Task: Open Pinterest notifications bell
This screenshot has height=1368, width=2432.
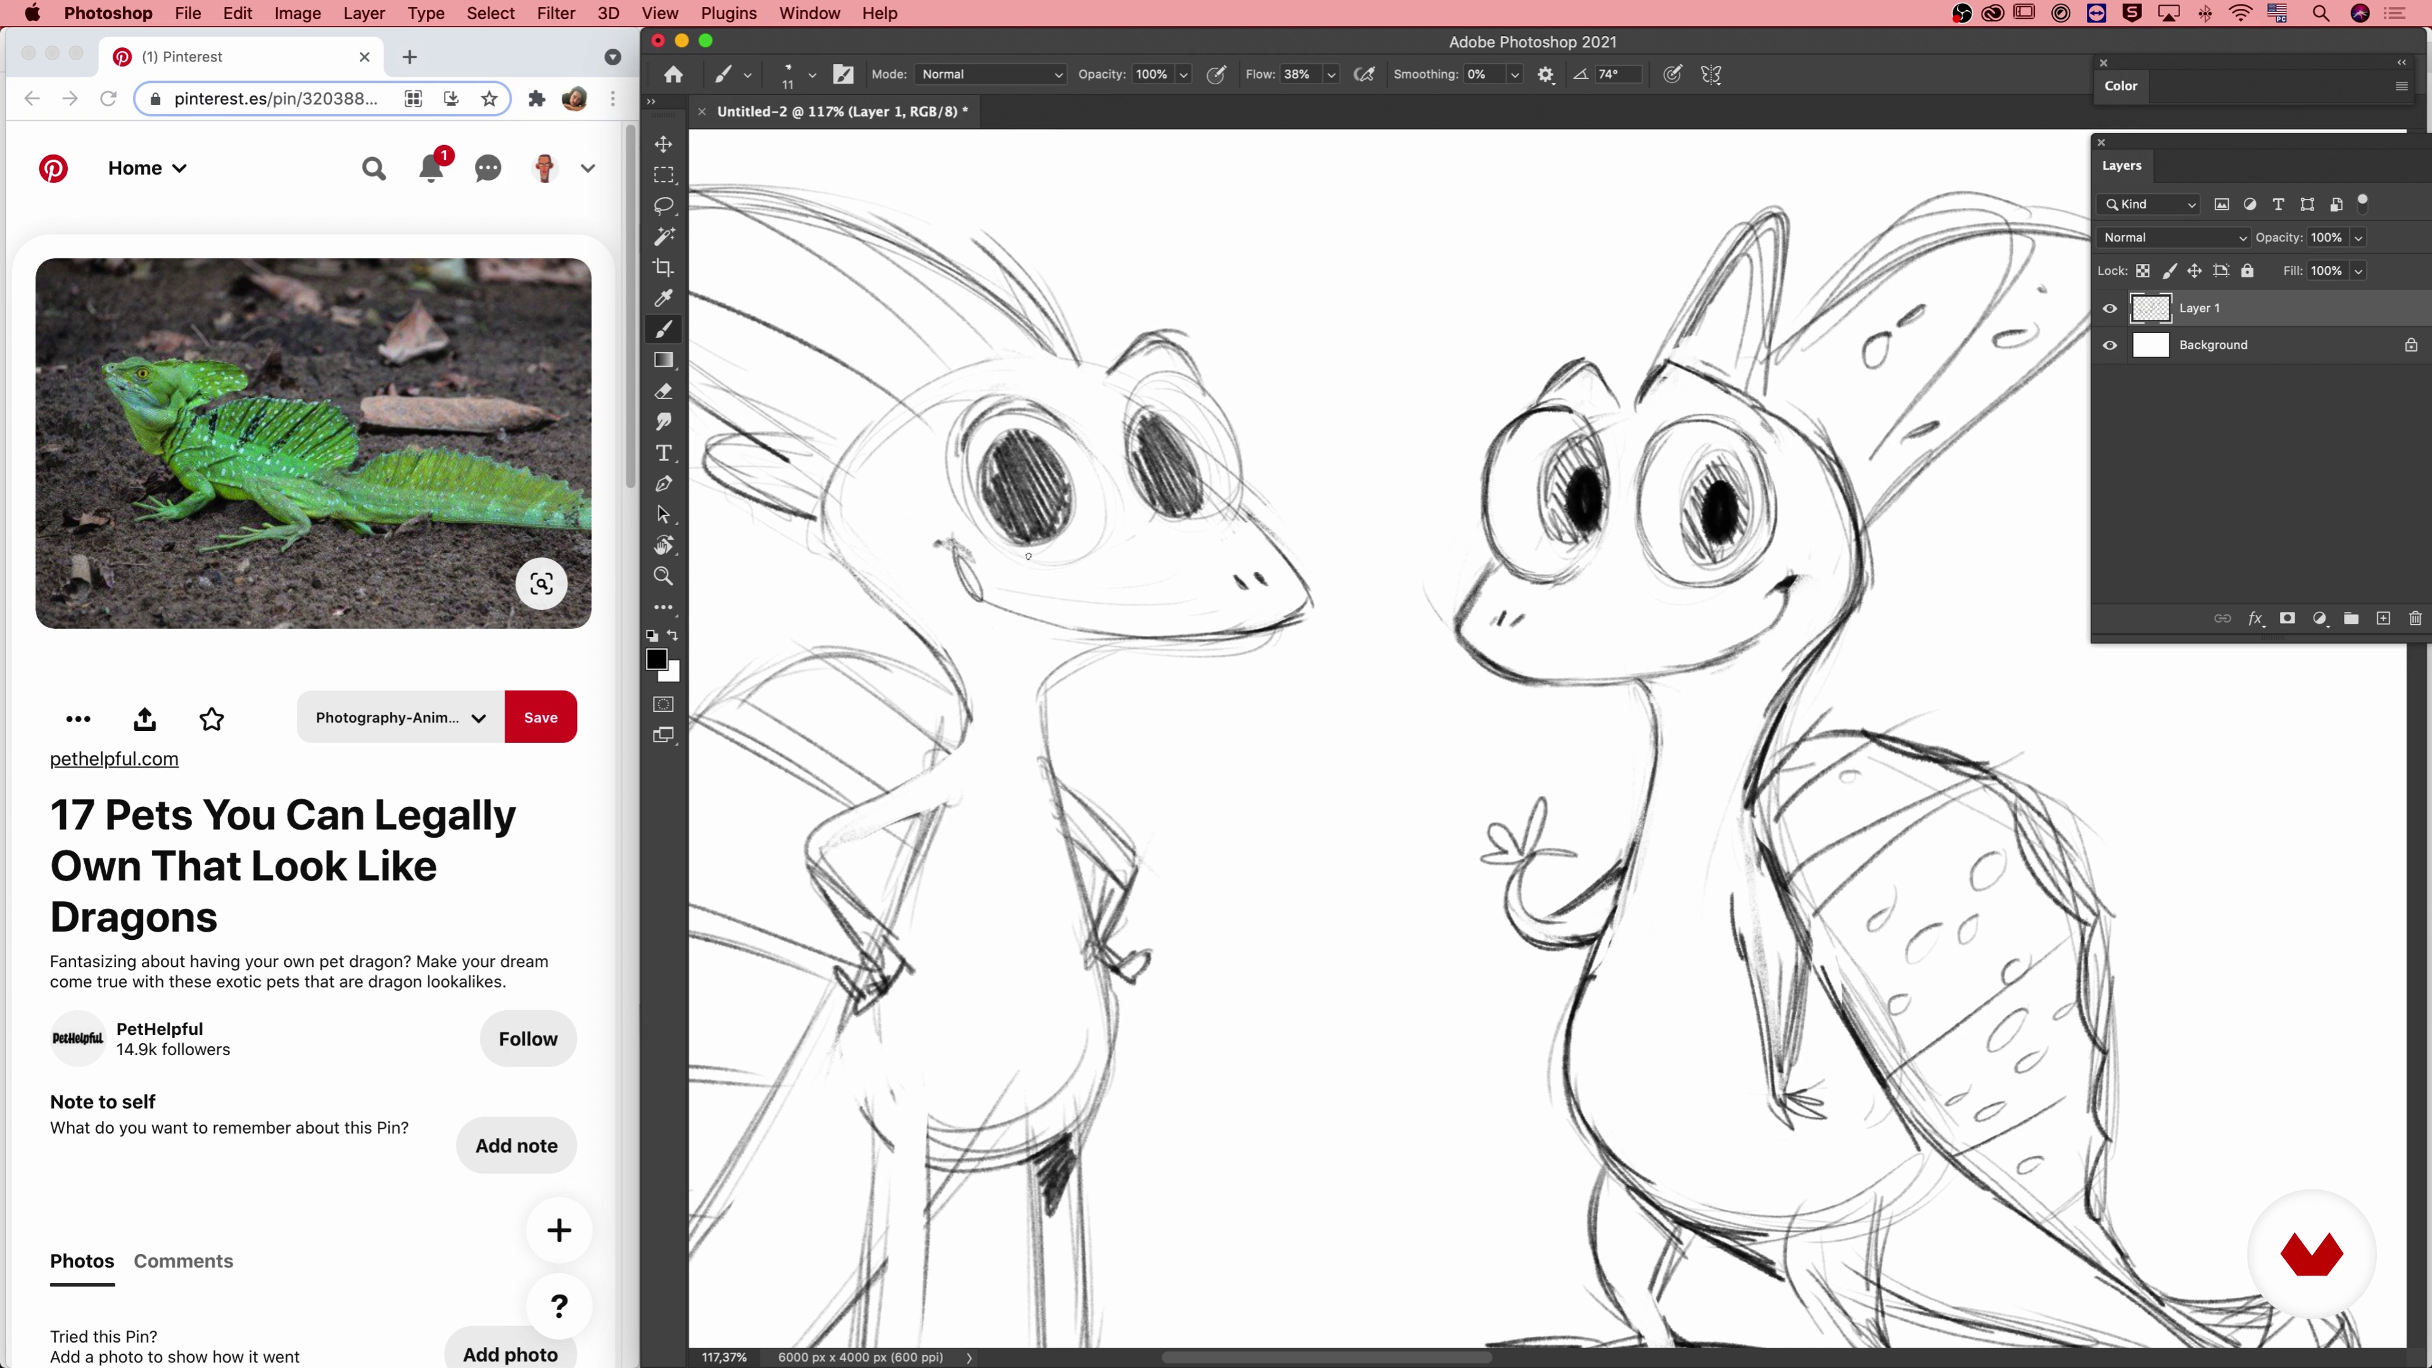Action: click(x=431, y=168)
